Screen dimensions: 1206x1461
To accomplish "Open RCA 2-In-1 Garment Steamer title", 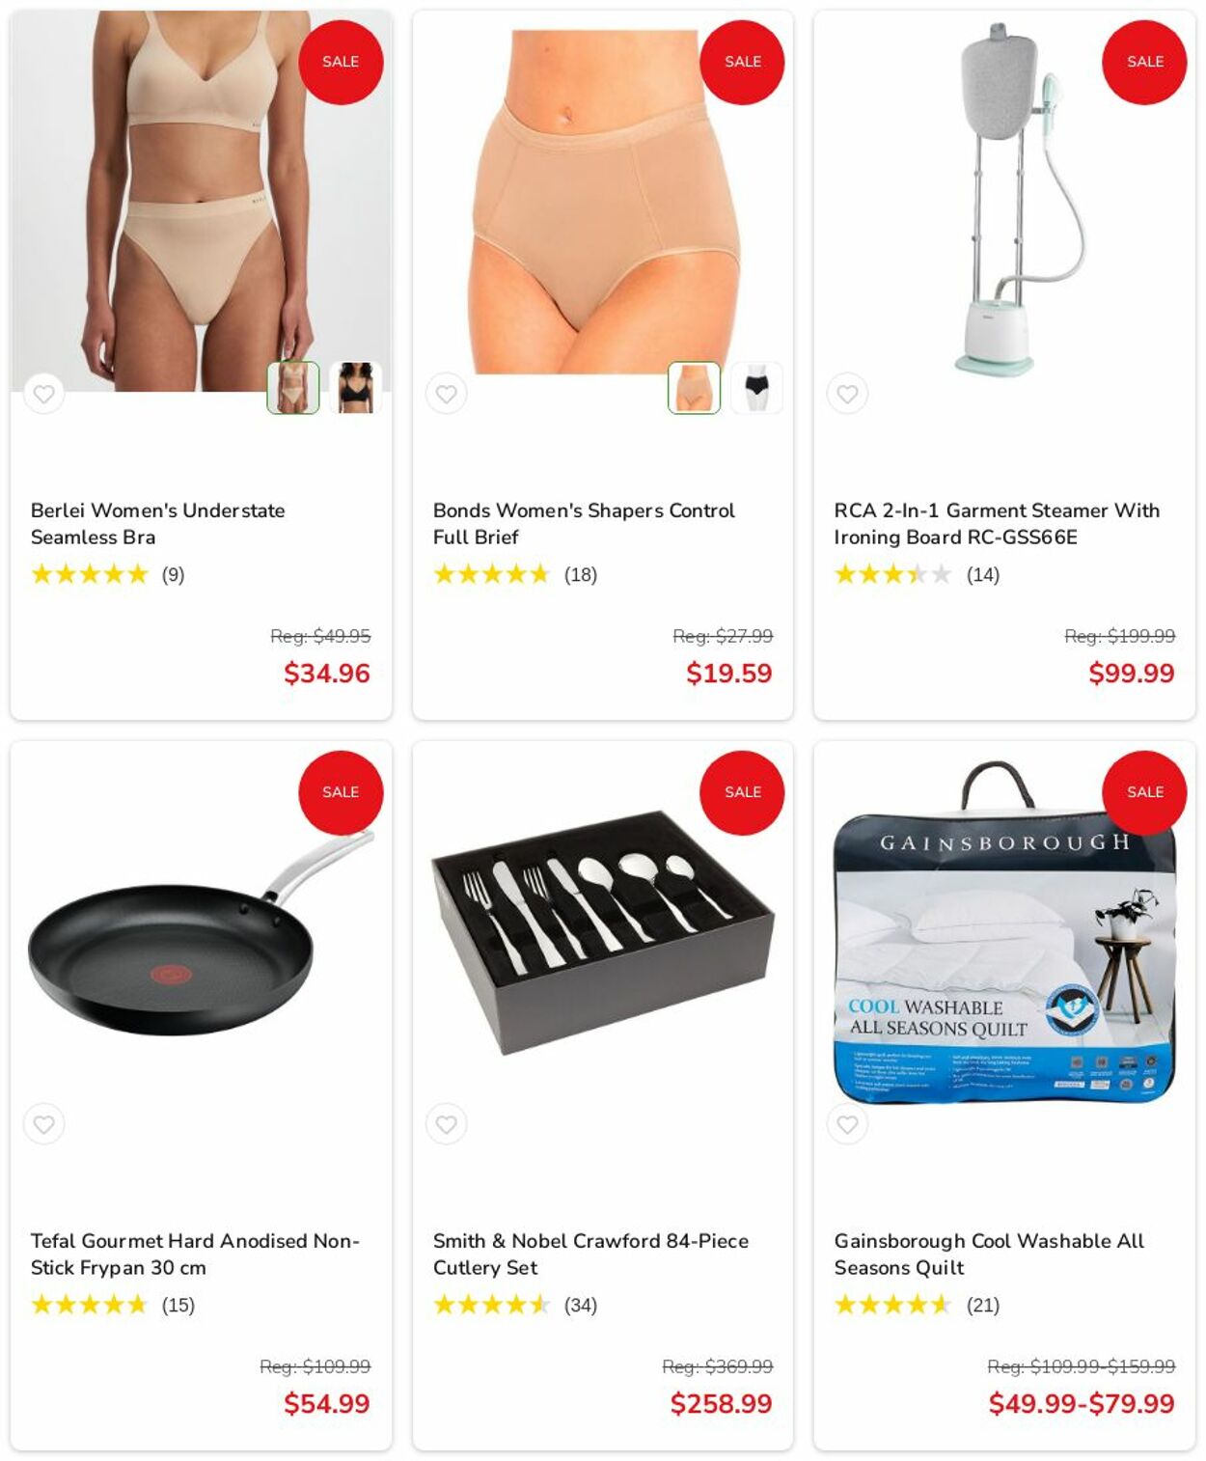I will pyautogui.click(x=997, y=523).
